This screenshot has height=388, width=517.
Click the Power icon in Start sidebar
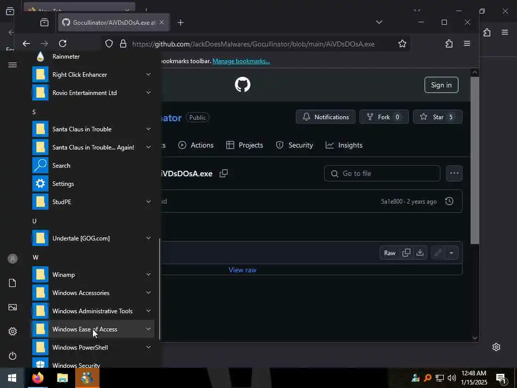(13, 356)
